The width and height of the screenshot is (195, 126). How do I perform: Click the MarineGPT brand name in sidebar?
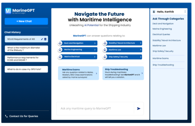point(23,10)
